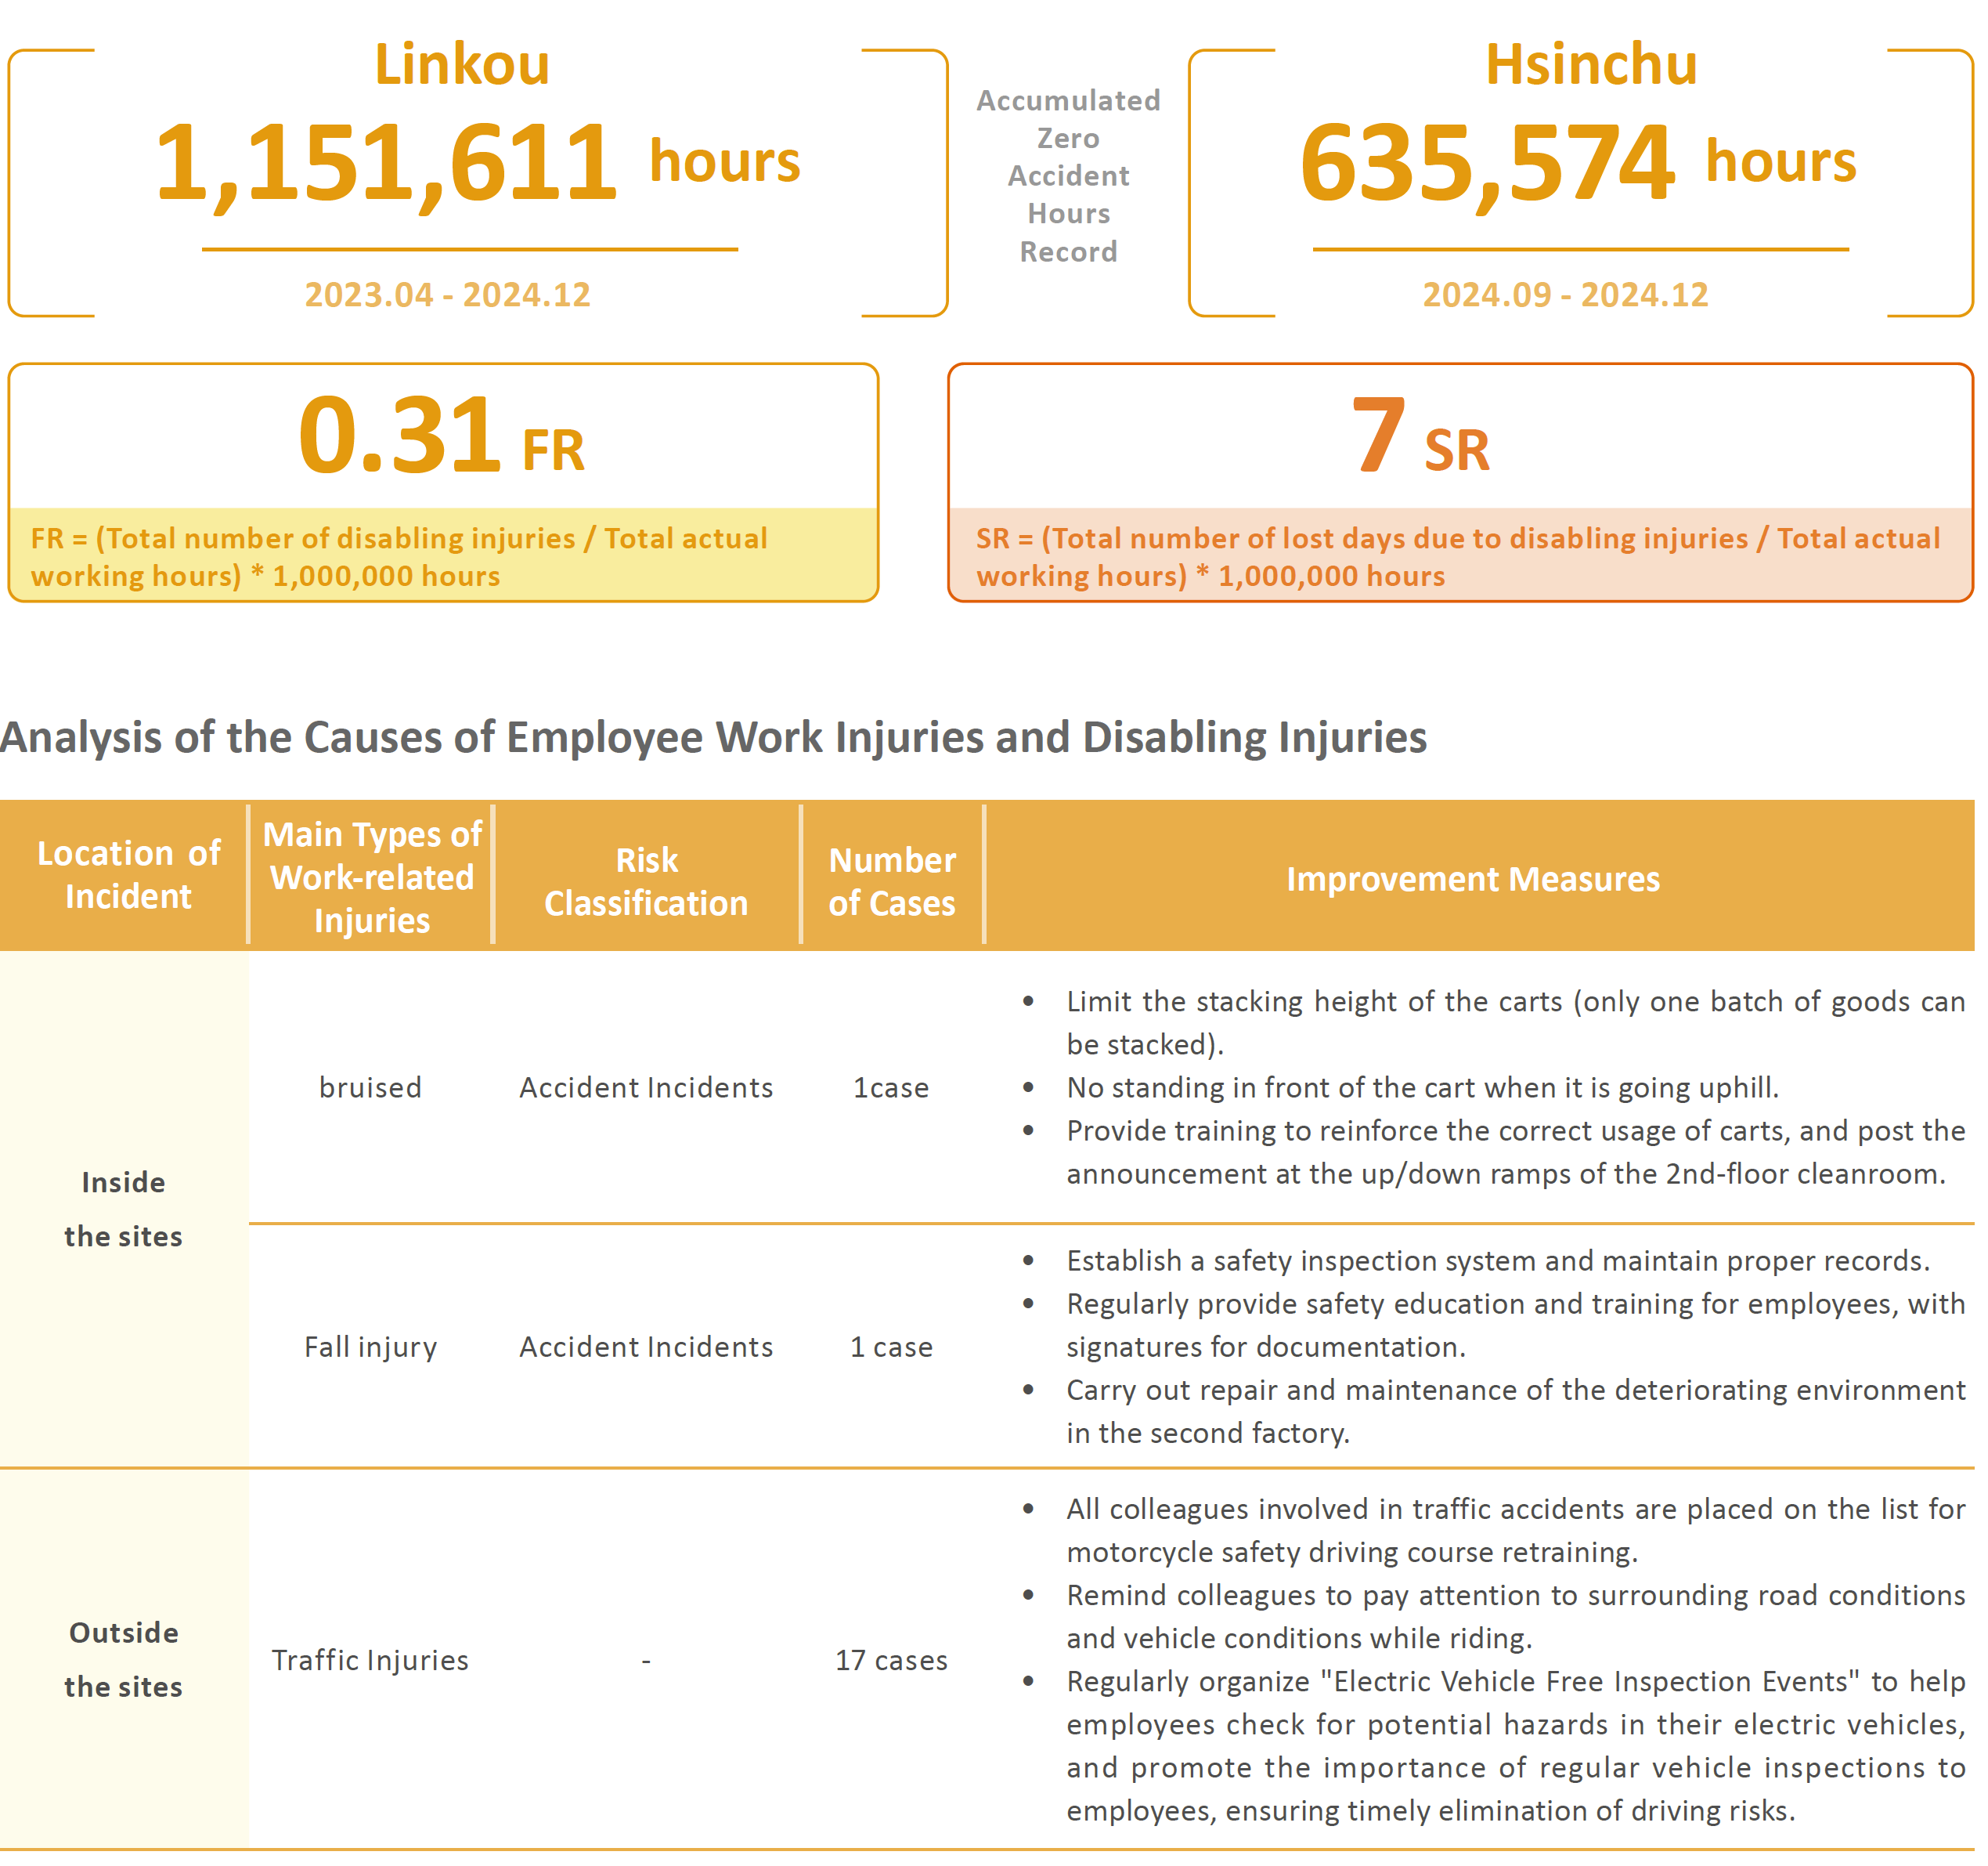Click the yellow FR formula box
The width and height of the screenshot is (1988, 1866).
coord(443,556)
